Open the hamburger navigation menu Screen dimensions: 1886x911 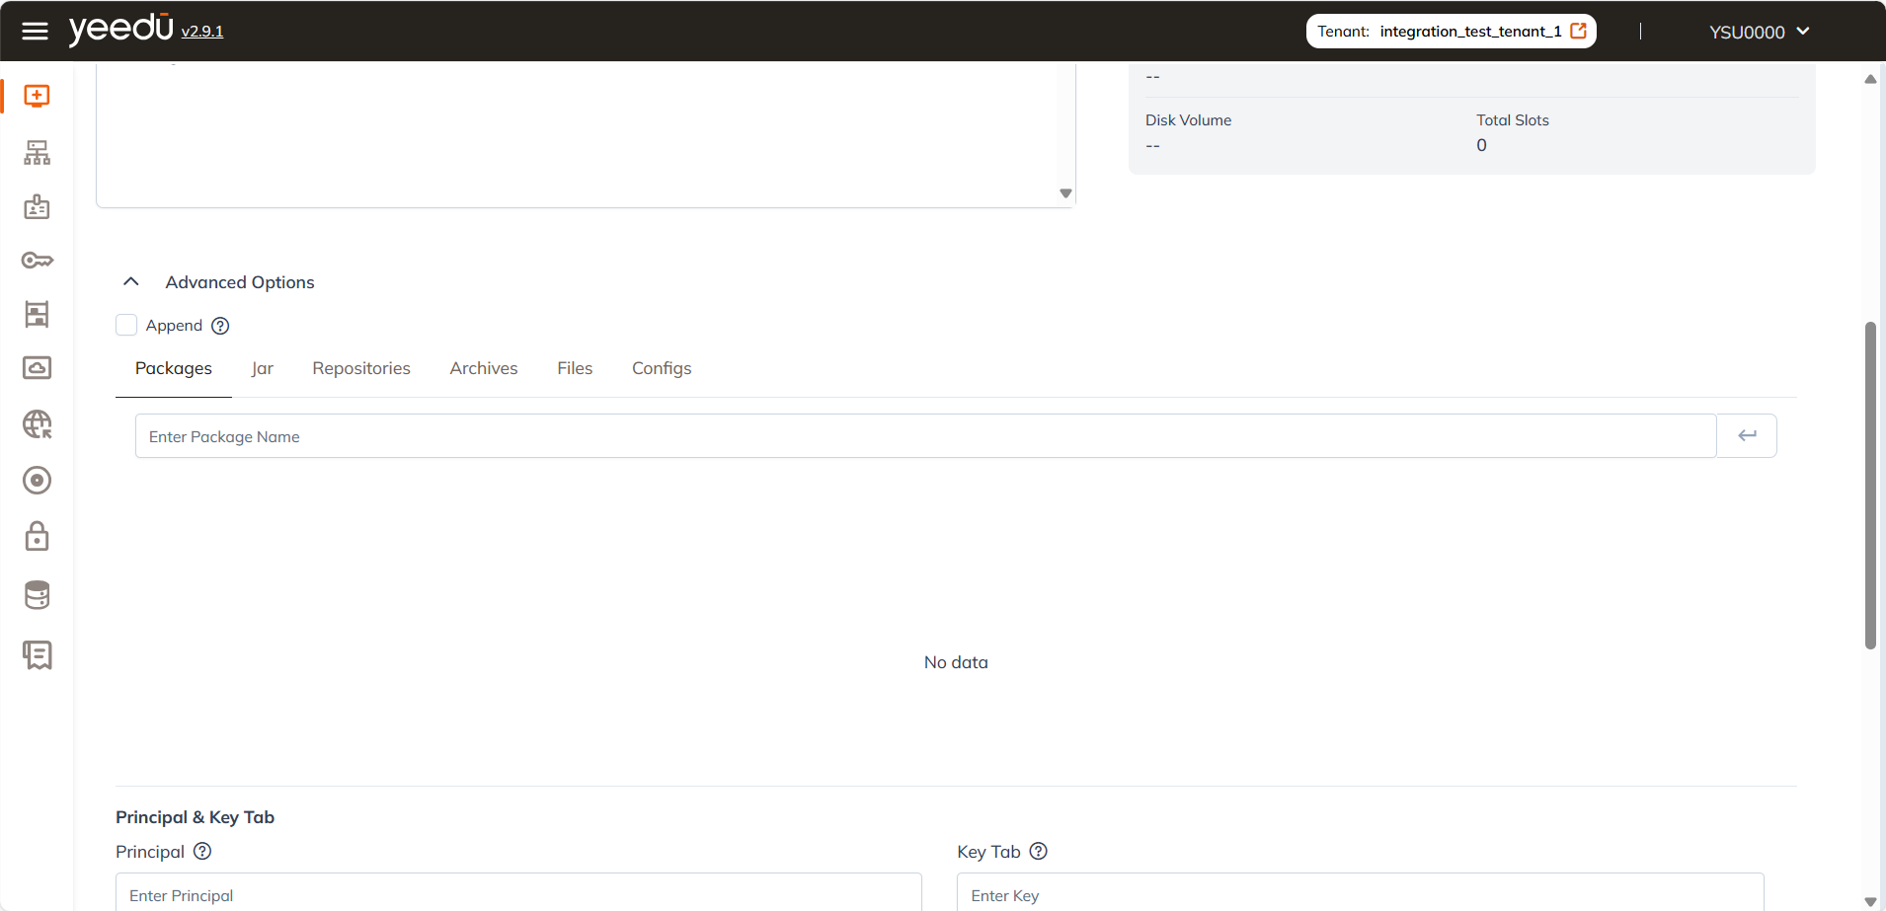35,31
